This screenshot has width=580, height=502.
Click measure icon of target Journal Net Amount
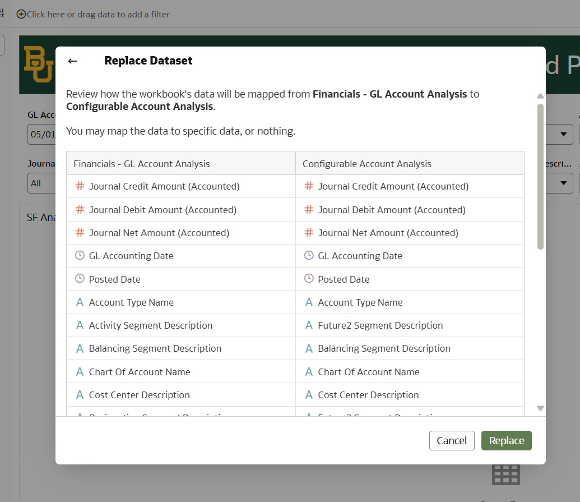(x=309, y=232)
